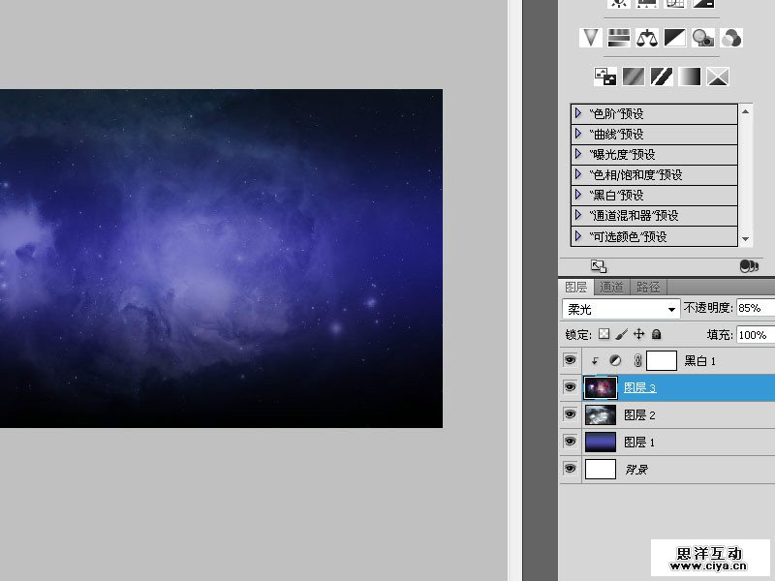Click the Selective Color adjustment icon

(718, 76)
